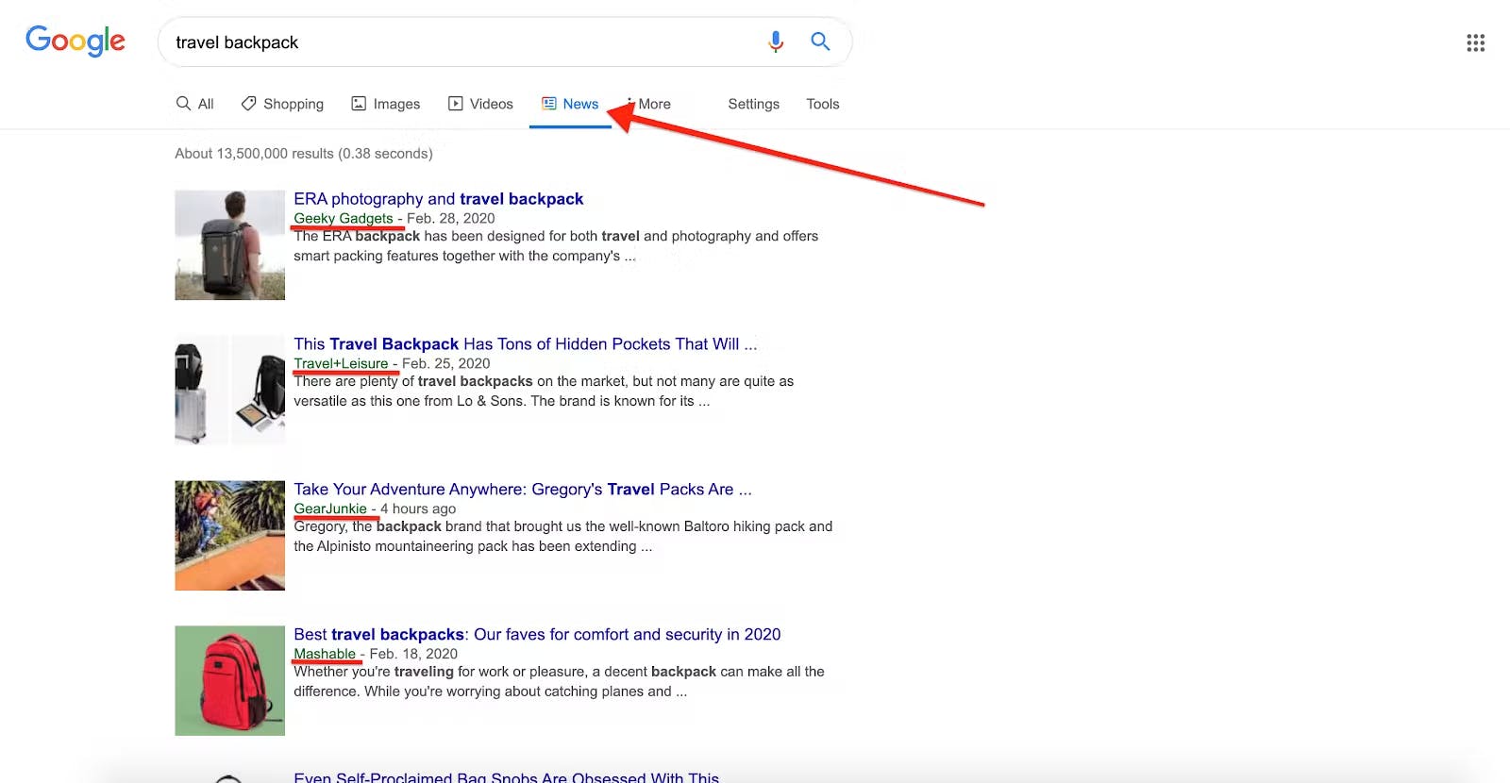Click the 'Feb. 18, 2020' date
The image size is (1510, 783).
coord(413,654)
